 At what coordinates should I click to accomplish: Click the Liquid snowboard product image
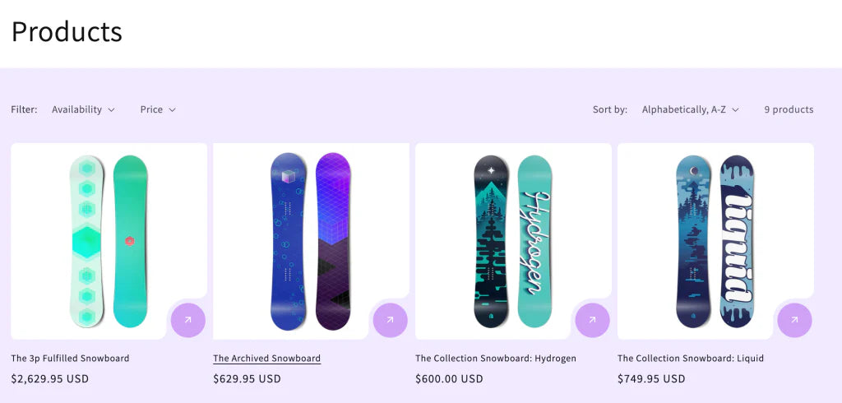pos(715,240)
